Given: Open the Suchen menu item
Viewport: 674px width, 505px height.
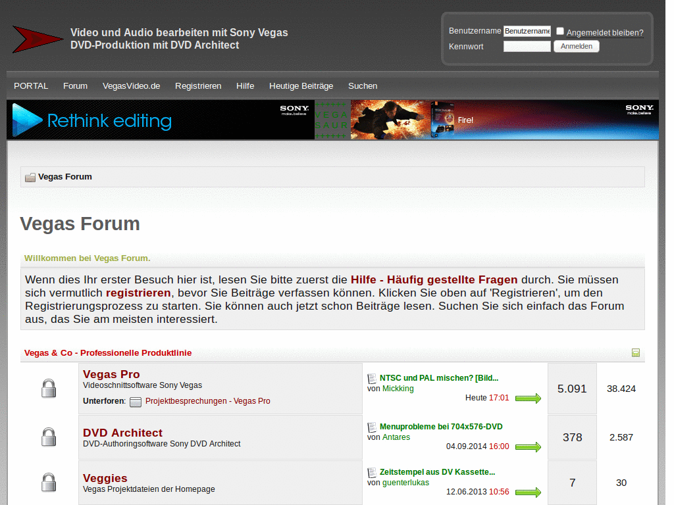Looking at the screenshot, I should [363, 86].
